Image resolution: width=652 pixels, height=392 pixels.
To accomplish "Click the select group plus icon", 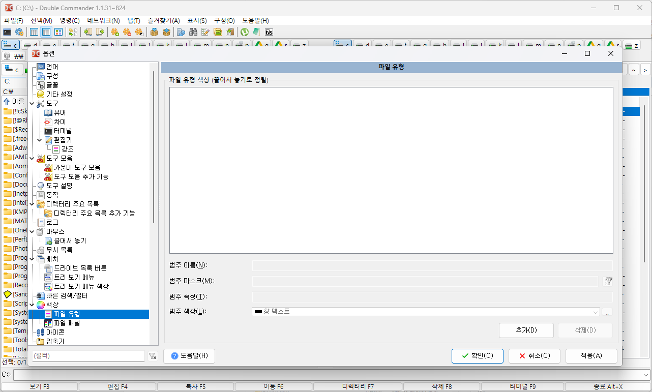I will pyautogui.click(x=115, y=32).
